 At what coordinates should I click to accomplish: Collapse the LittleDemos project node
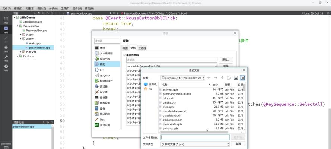15,18
